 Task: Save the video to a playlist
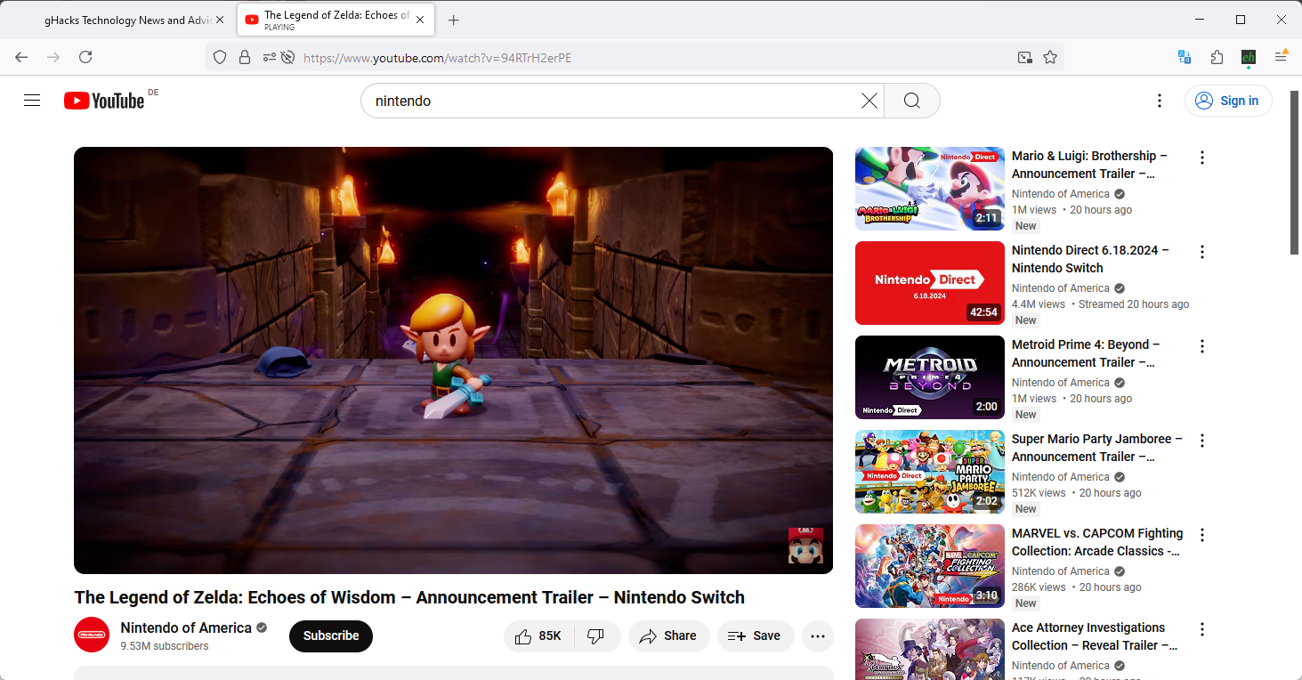pos(755,635)
